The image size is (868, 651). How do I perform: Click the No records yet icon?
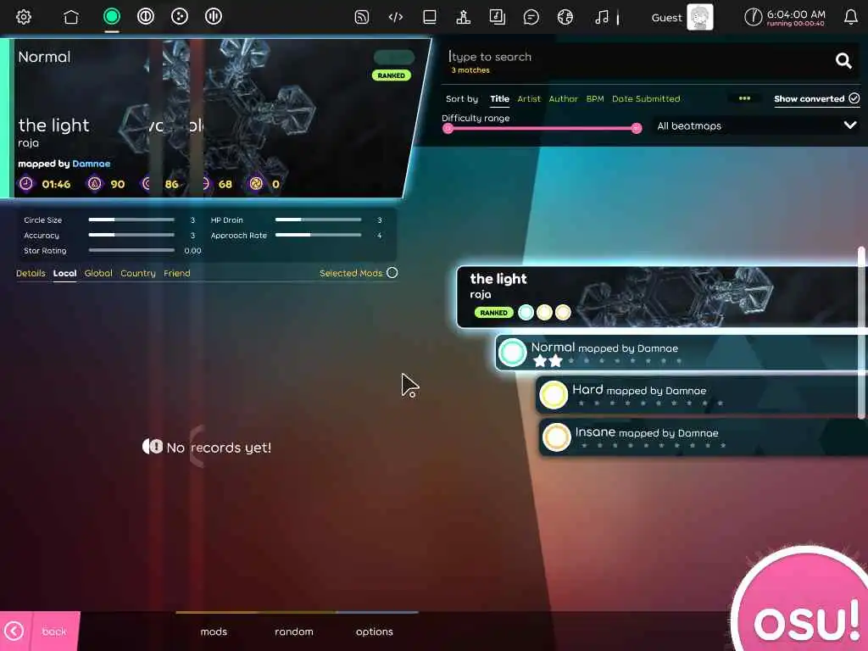tap(153, 447)
